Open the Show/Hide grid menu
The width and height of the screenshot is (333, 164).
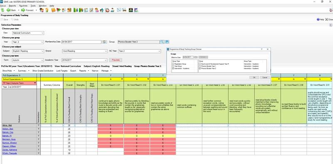[8, 70]
